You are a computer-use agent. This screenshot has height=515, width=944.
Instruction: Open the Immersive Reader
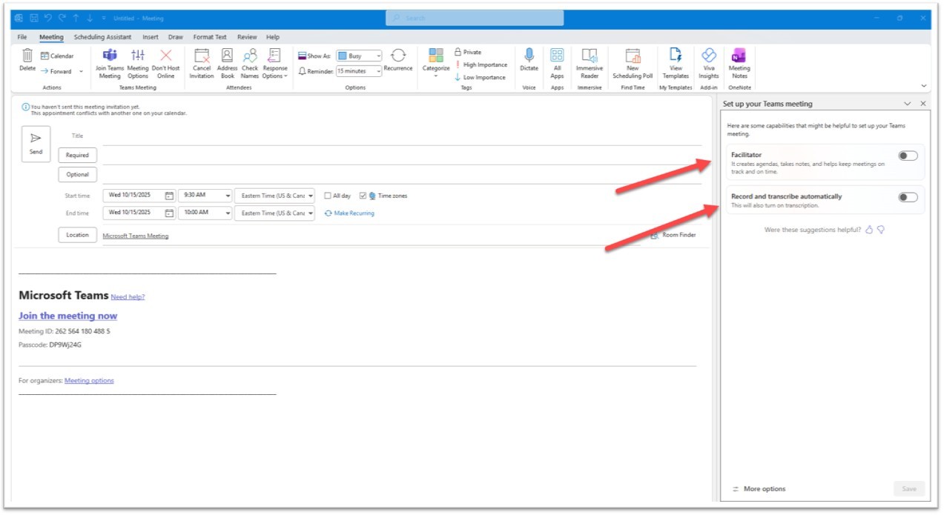point(590,56)
